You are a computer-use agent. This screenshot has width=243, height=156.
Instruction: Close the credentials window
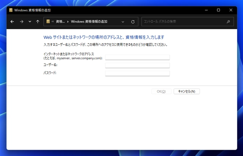[231, 10]
